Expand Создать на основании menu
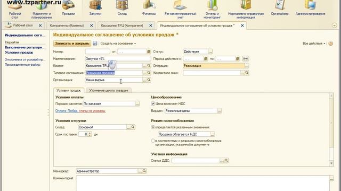Image resolution: width=341 pixels, height=191 pixels. point(118,44)
